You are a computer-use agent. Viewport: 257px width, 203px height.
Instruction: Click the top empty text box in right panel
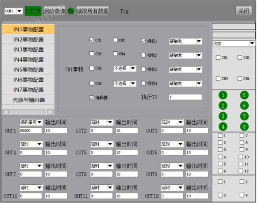click(234, 27)
